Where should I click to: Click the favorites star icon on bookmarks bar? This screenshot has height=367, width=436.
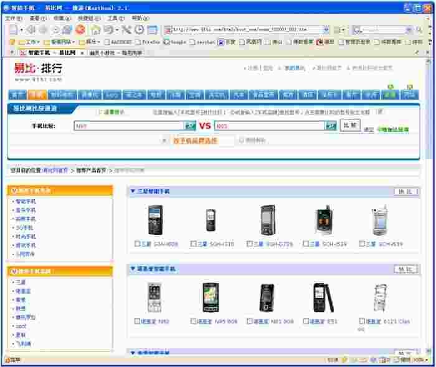click(x=12, y=42)
